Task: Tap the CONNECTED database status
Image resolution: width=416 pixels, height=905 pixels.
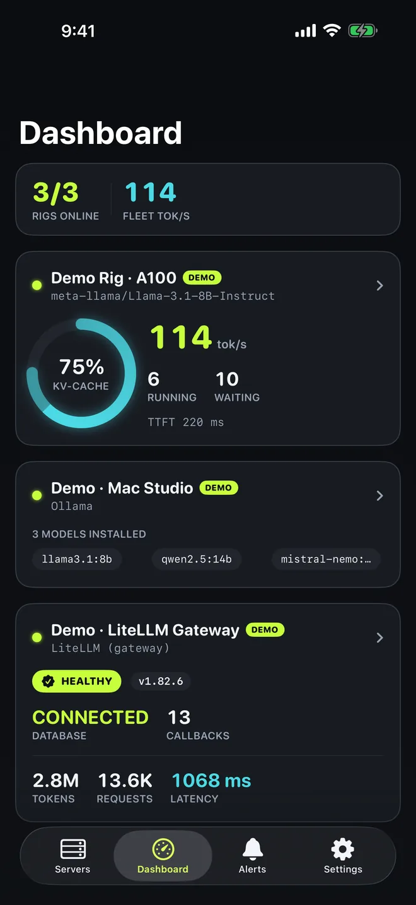Action: [90, 718]
